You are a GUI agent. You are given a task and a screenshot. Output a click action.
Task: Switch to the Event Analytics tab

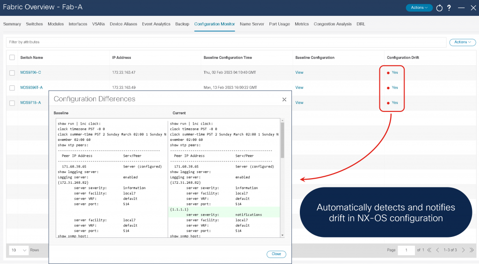156,24
